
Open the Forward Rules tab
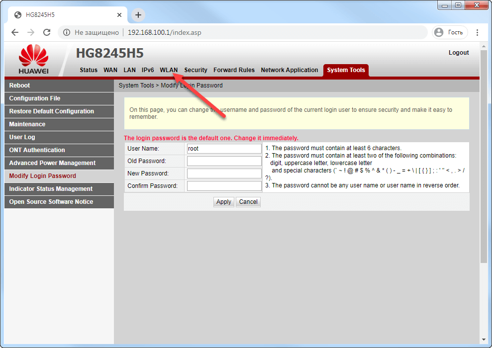point(234,70)
